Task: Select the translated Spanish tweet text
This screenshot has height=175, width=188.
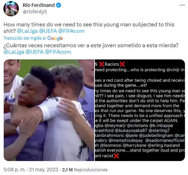Action: tap(91, 49)
